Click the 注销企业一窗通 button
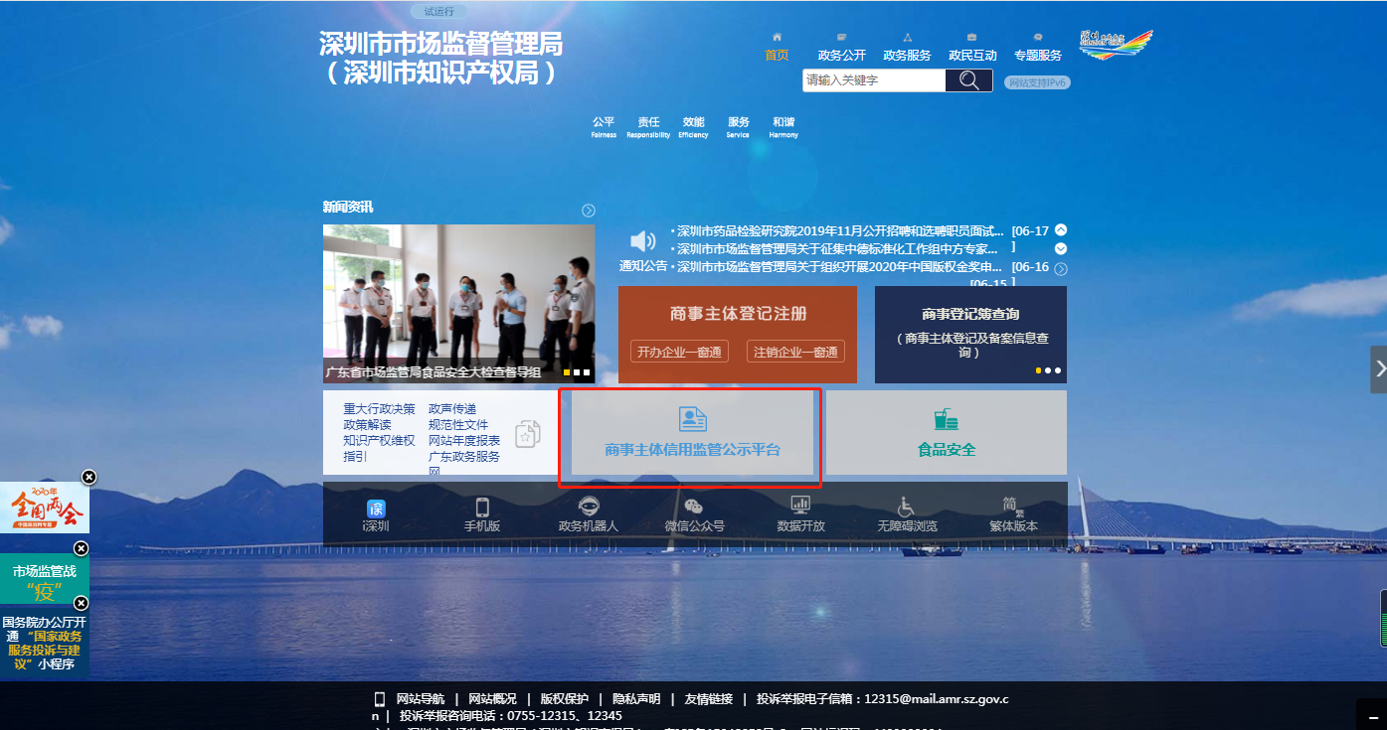 click(x=795, y=352)
